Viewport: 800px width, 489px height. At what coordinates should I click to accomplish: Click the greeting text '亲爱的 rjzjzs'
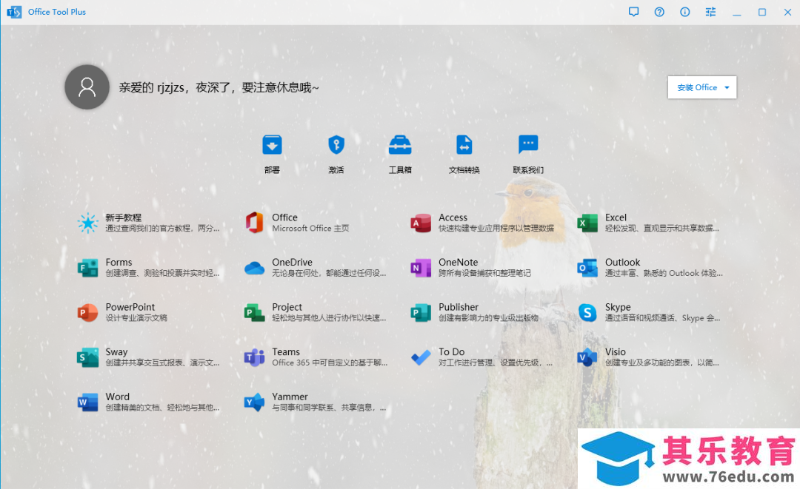[152, 87]
